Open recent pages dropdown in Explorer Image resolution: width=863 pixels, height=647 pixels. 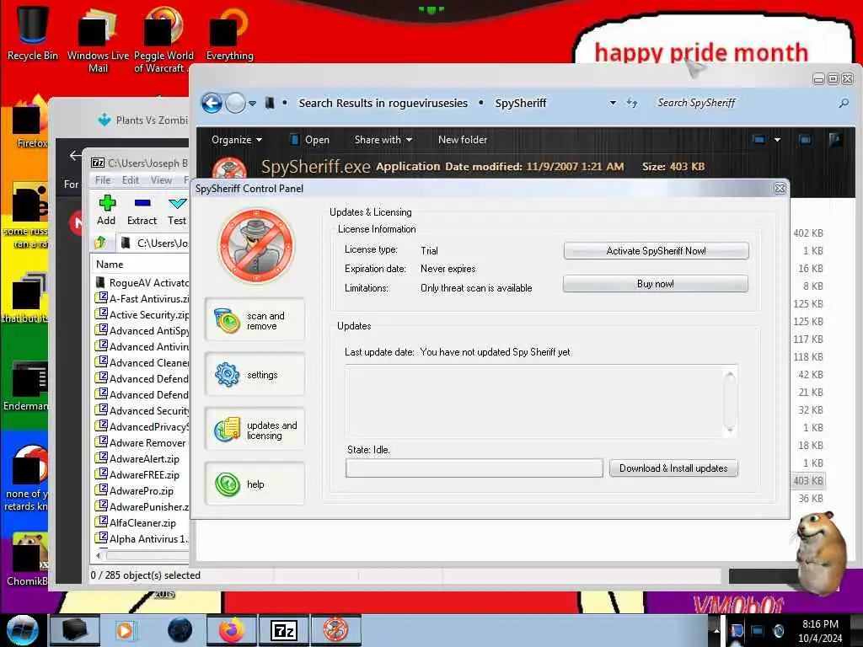coord(252,104)
